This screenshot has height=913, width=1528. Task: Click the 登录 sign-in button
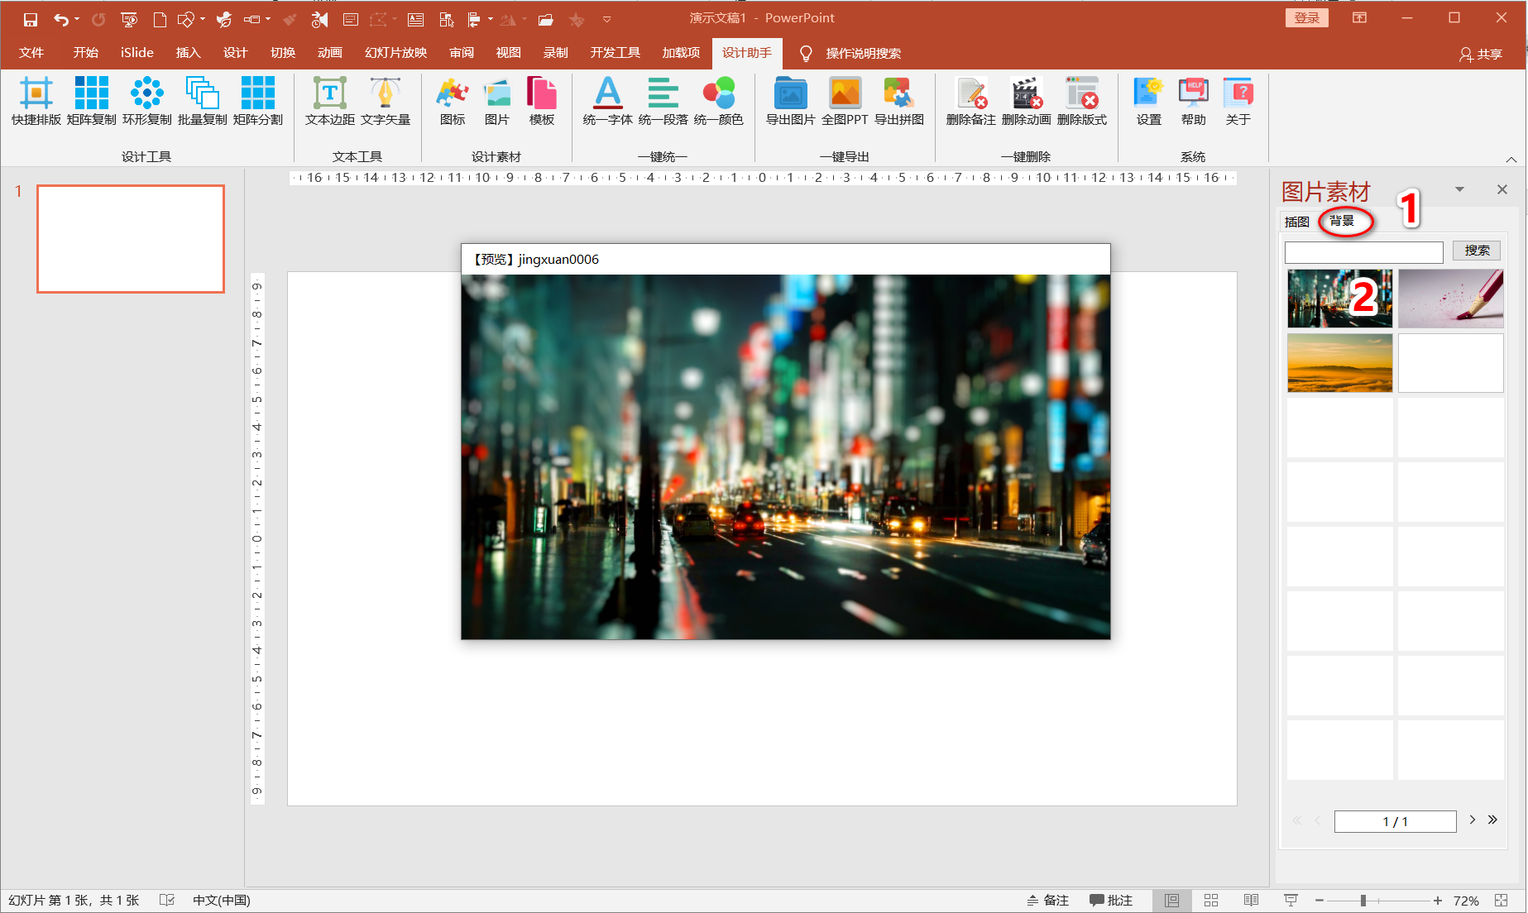(1306, 18)
